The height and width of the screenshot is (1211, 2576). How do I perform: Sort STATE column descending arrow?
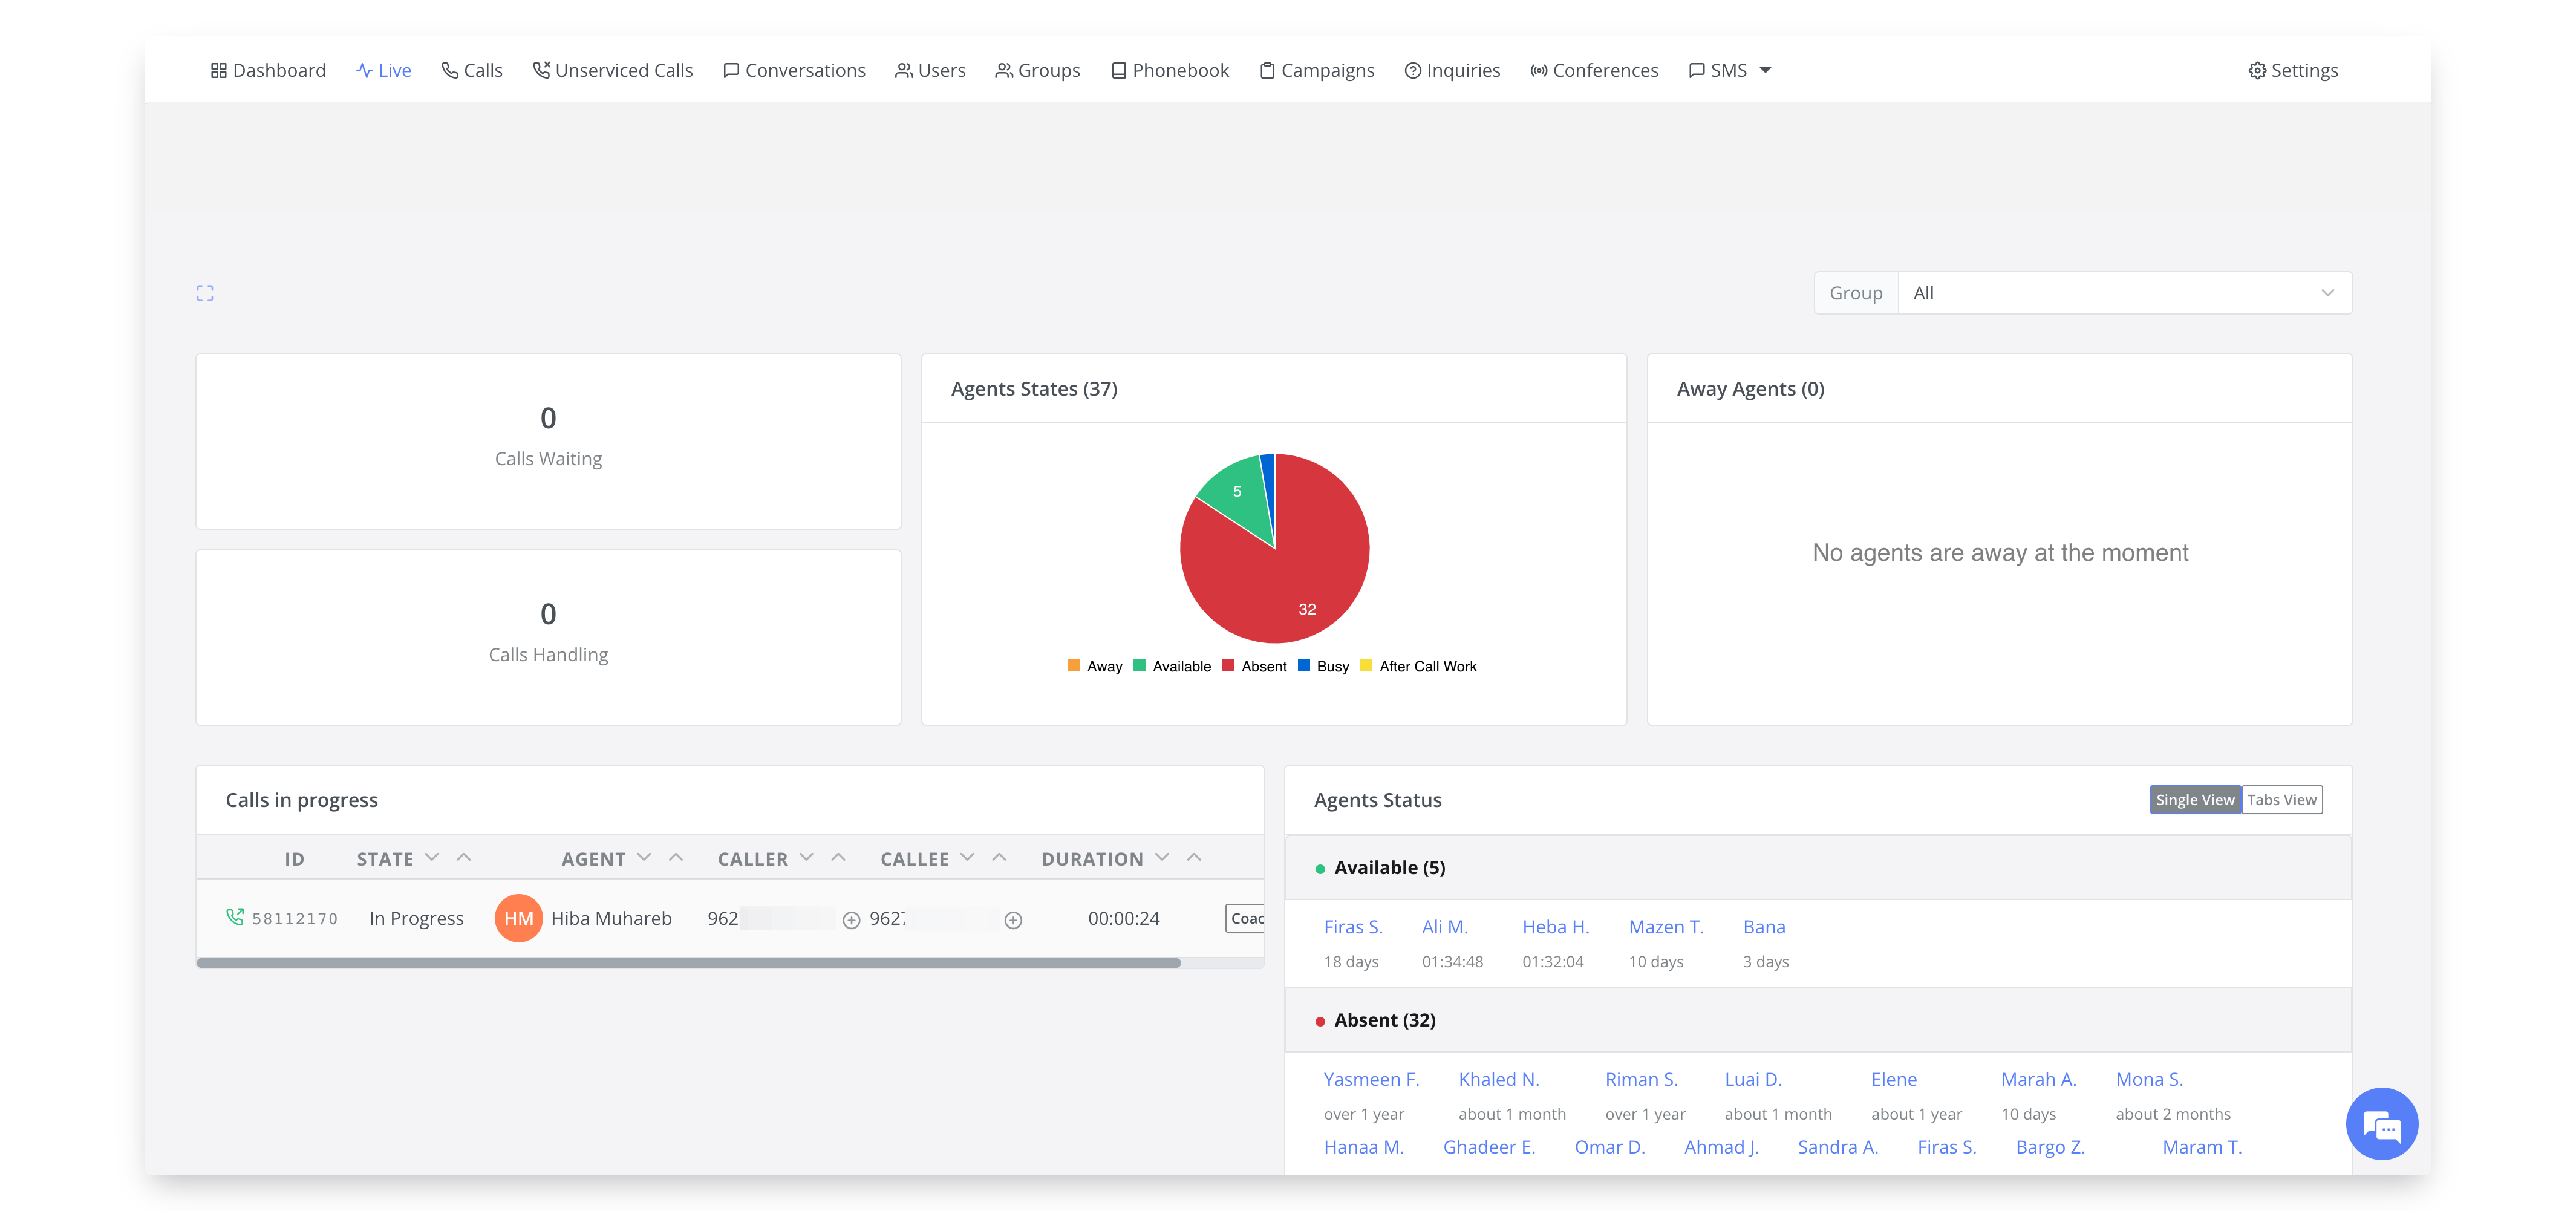coord(432,857)
